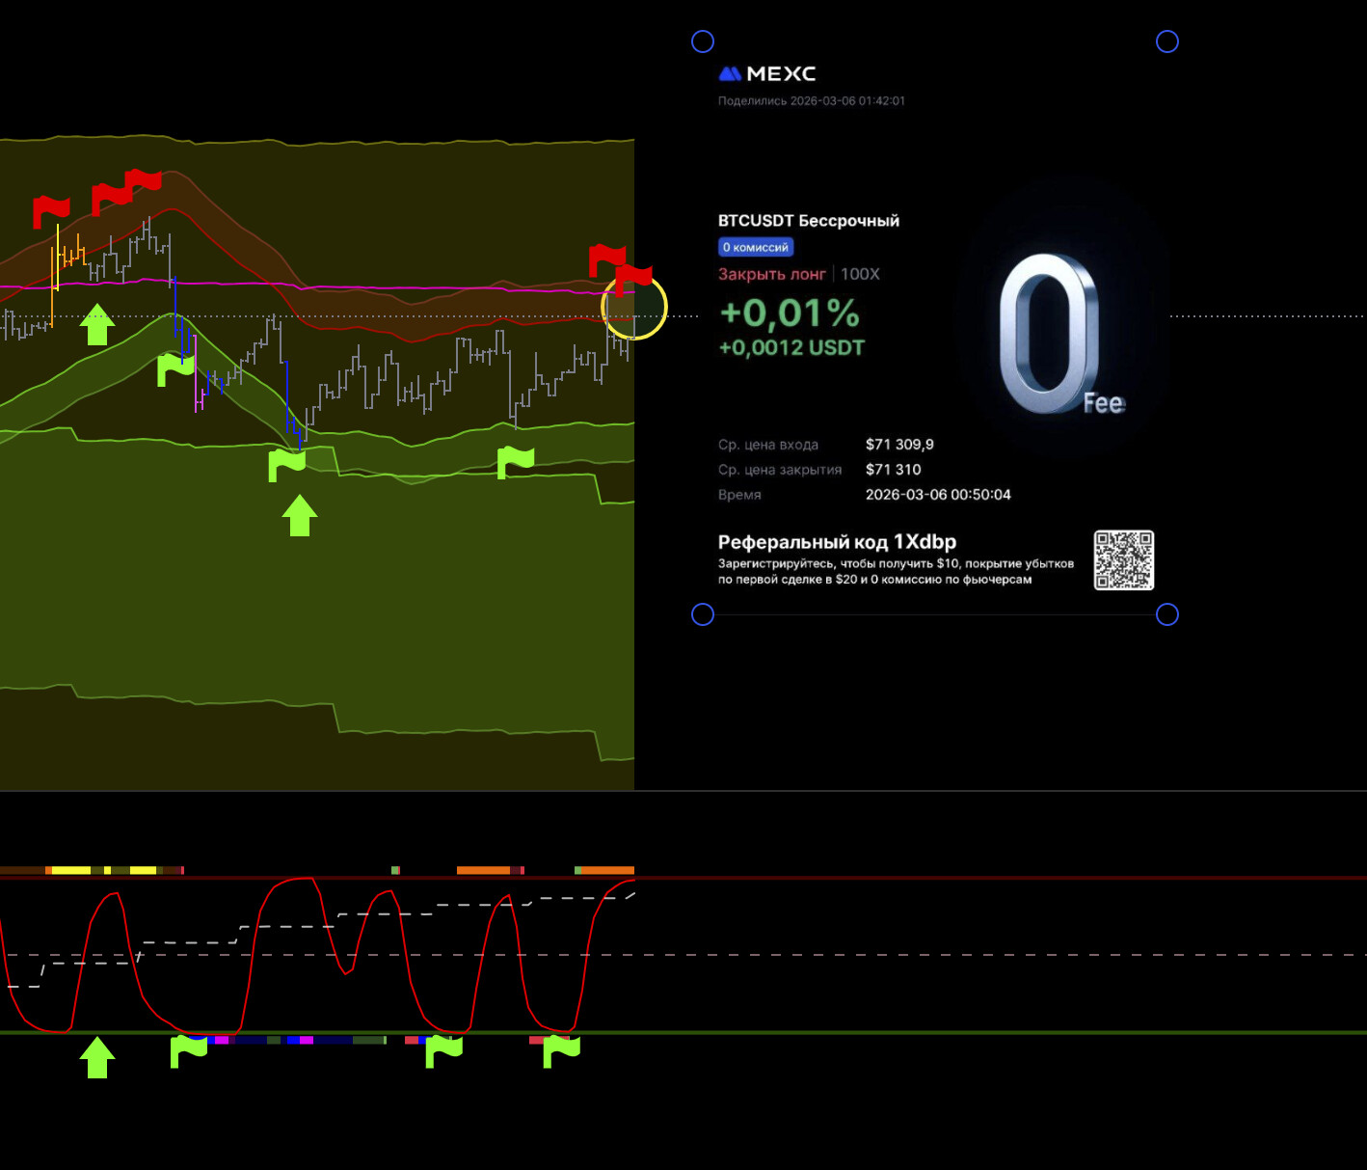Select the top-left blue resize handle
Image resolution: width=1367 pixels, height=1170 pixels.
(703, 41)
